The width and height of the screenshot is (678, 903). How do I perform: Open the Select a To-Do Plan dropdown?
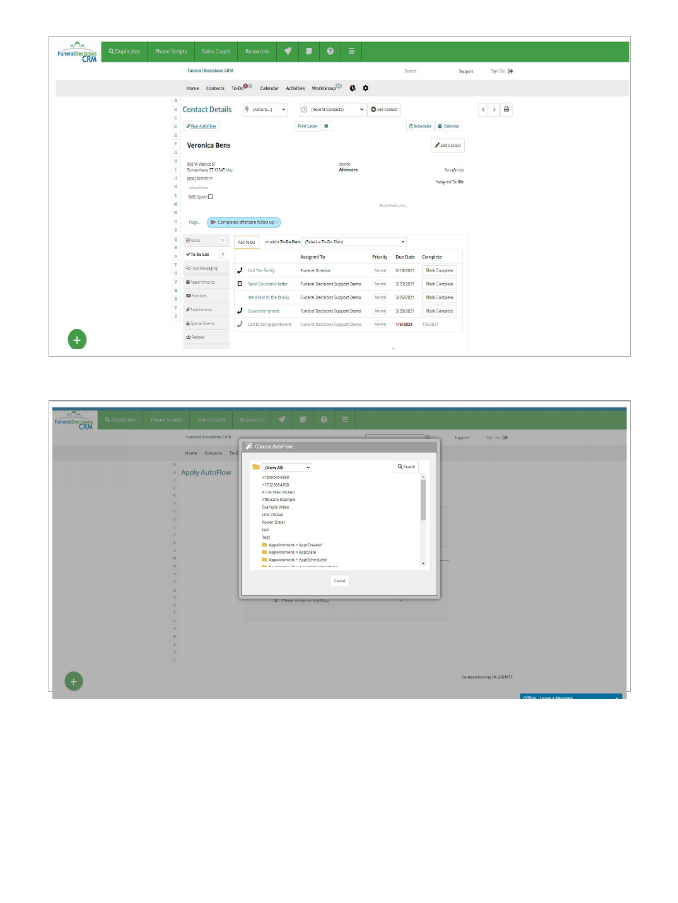click(354, 242)
